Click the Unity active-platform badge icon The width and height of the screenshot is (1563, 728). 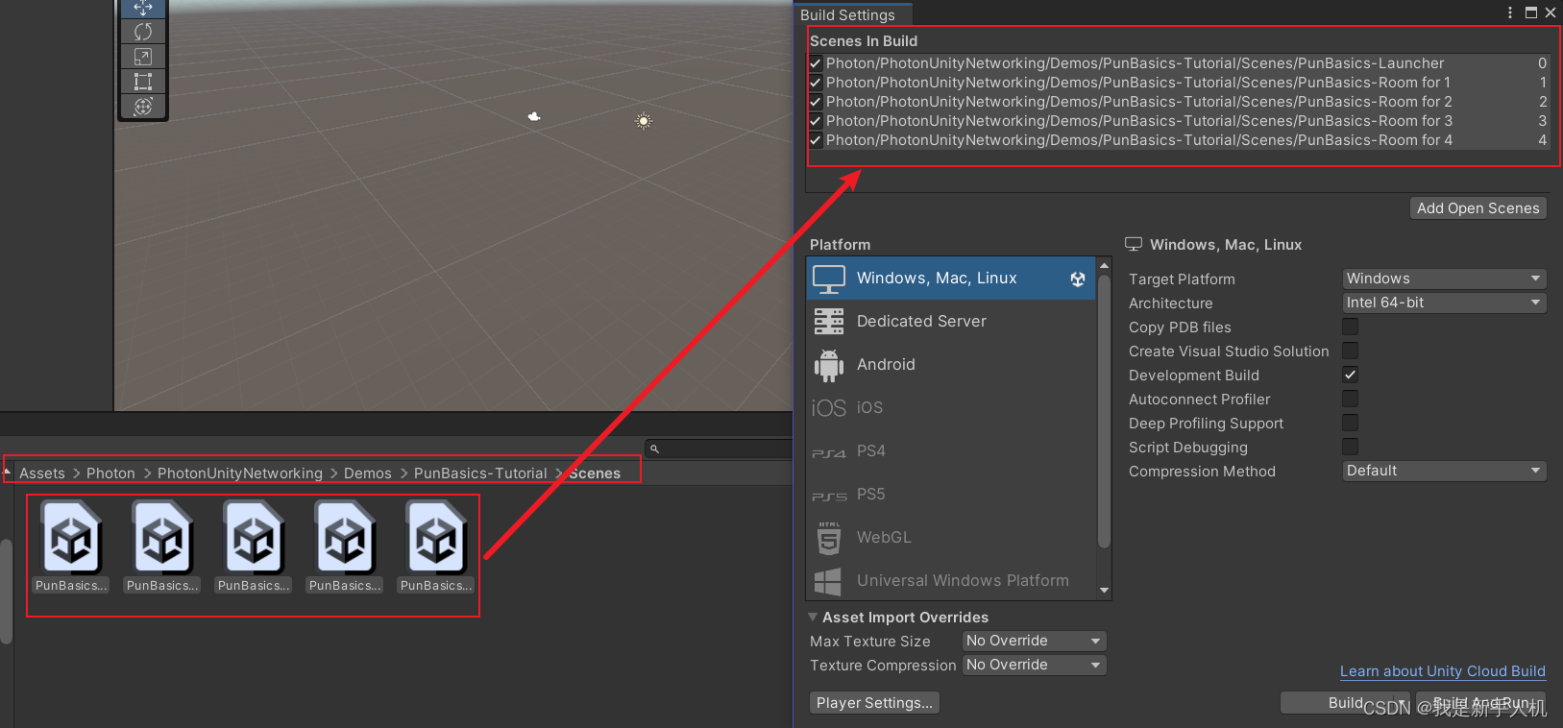coord(1078,279)
